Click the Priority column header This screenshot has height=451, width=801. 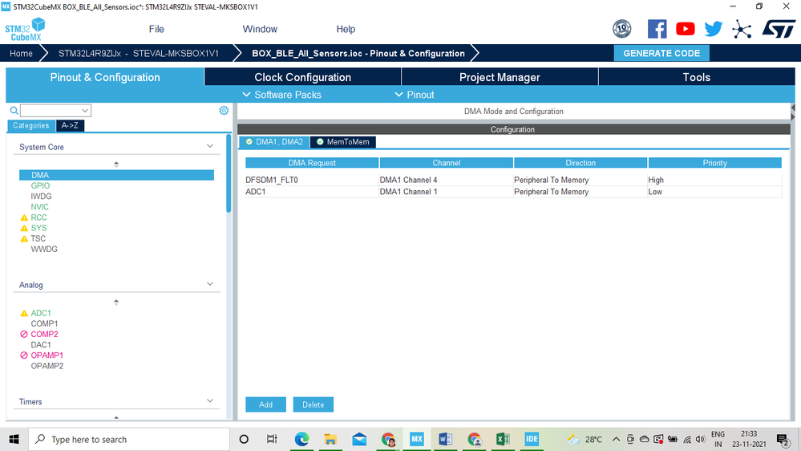click(714, 163)
